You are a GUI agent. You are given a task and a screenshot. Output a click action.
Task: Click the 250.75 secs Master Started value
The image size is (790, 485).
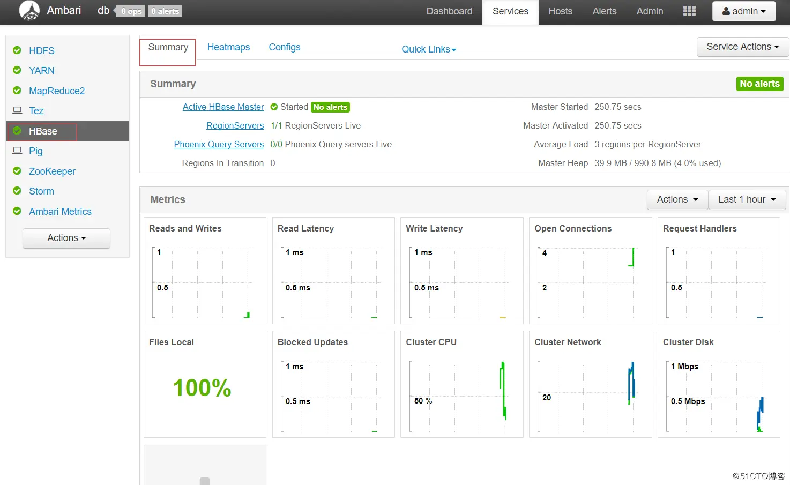click(618, 107)
